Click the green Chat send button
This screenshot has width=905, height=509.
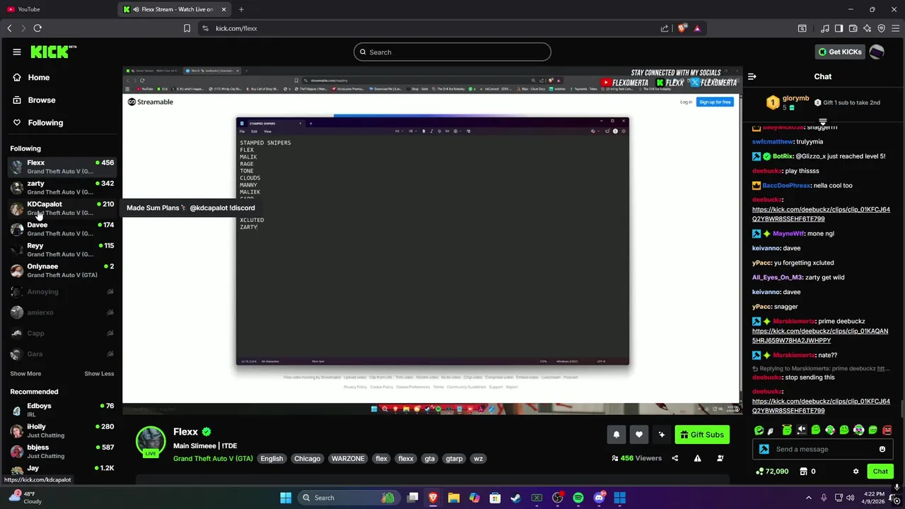click(880, 472)
